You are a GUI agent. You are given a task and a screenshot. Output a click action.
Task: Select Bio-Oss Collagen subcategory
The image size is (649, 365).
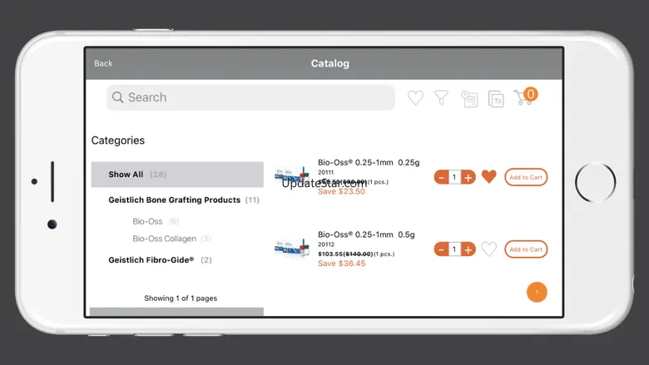click(x=171, y=239)
